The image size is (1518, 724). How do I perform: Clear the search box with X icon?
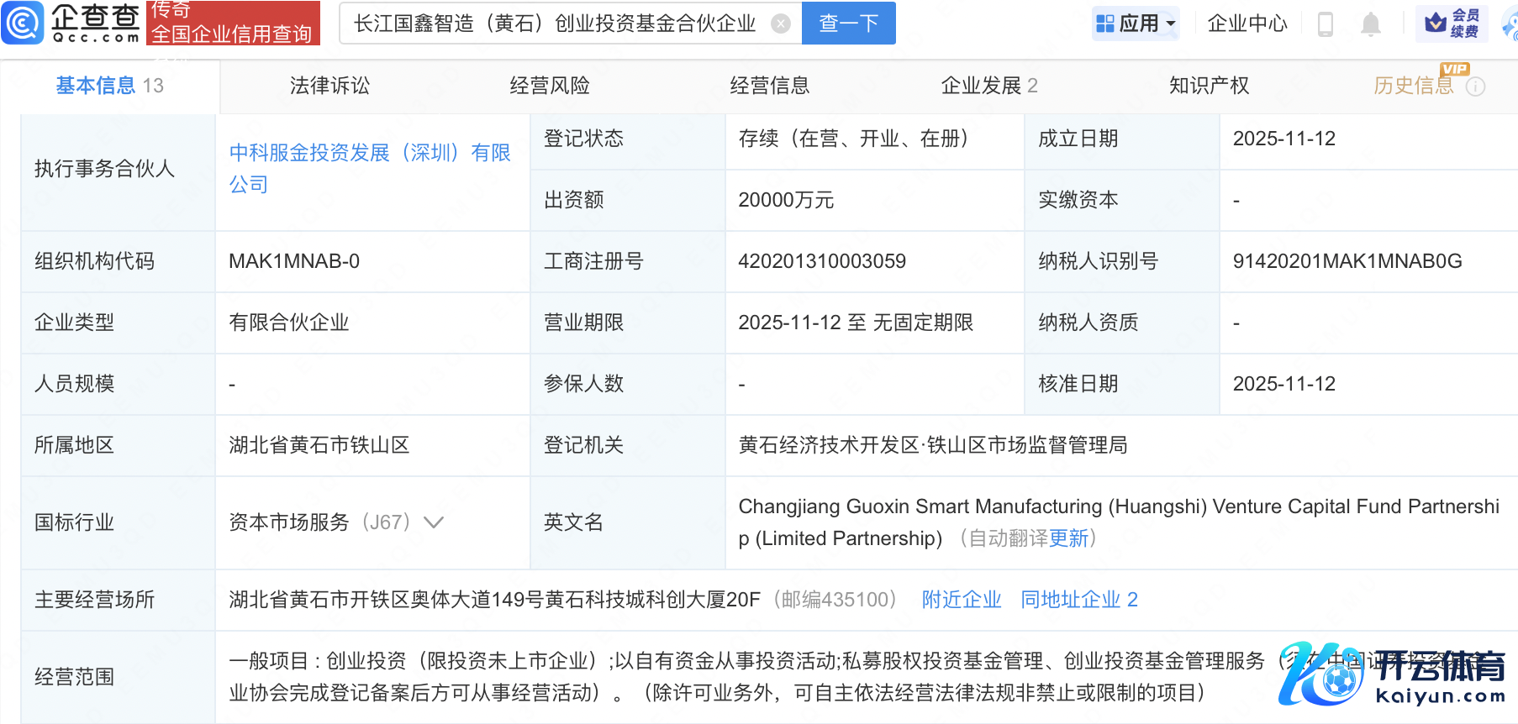tap(781, 24)
